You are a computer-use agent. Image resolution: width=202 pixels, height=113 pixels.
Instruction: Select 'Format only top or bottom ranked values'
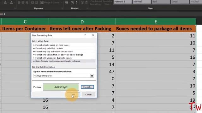click(64, 51)
